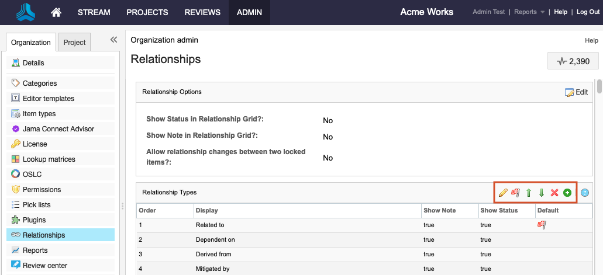The height and width of the screenshot is (275, 603).
Task: Click the Plugins puzzle icon
Action: [15, 220]
